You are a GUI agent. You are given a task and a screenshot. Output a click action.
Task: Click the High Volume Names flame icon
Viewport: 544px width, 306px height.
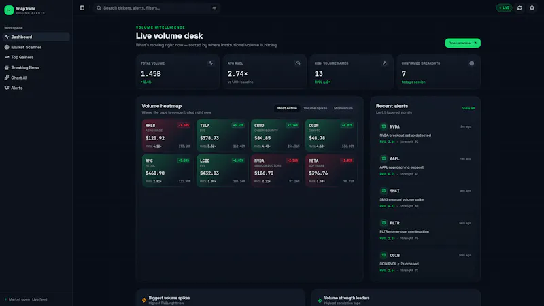pyautogui.click(x=384, y=63)
